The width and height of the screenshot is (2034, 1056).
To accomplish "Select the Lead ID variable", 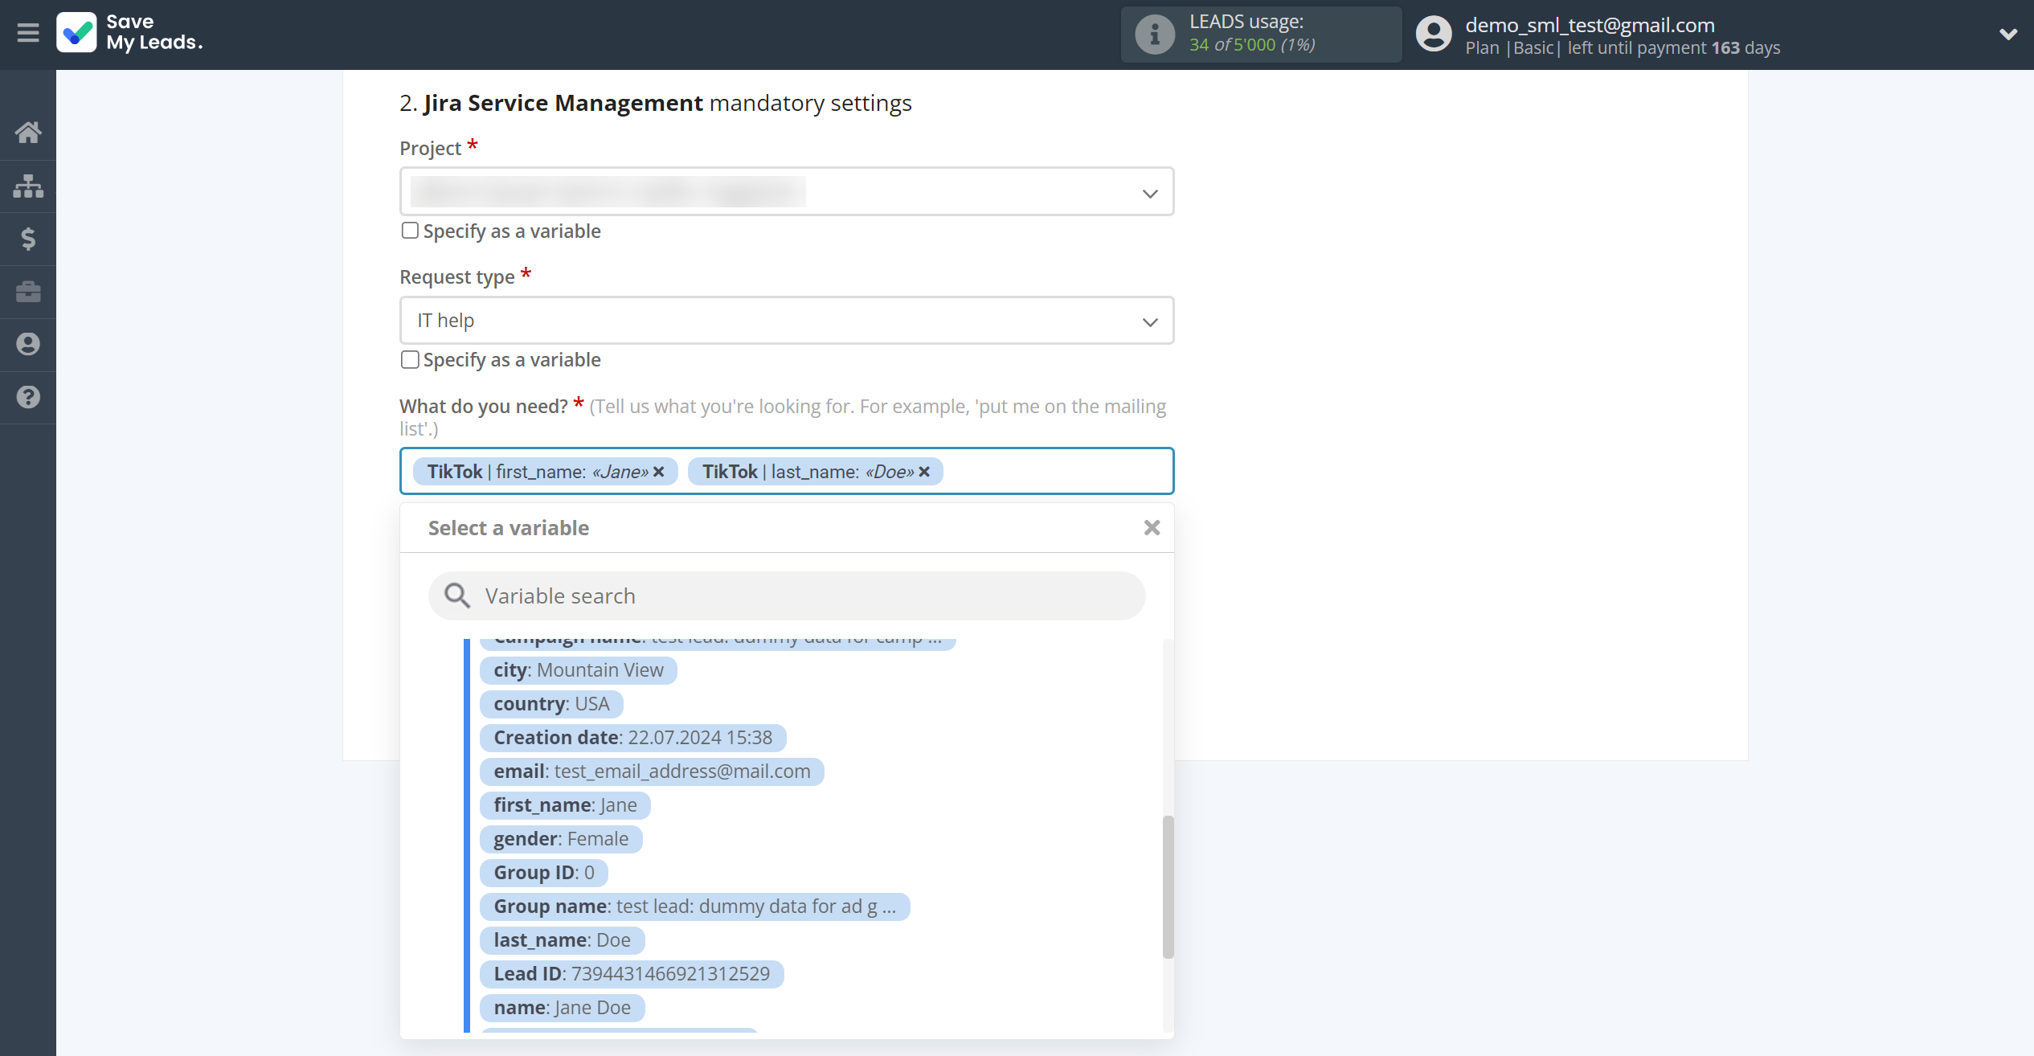I will 632,974.
